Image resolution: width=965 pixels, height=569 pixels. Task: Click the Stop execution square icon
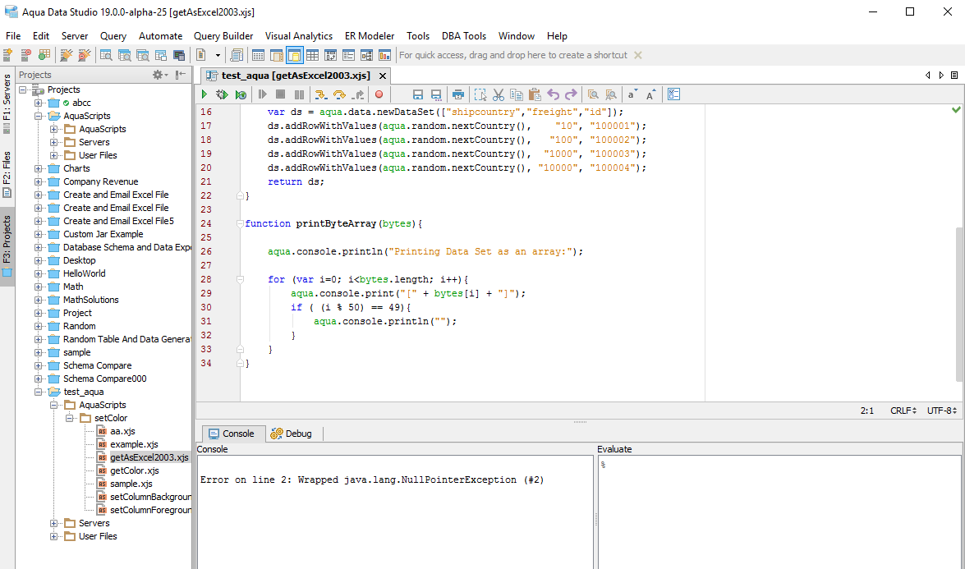280,94
